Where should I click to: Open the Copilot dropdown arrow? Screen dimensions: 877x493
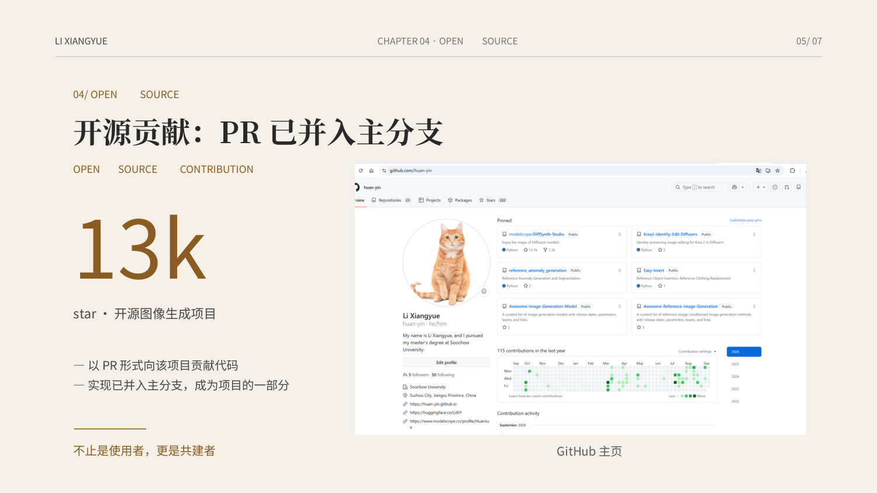pos(743,188)
